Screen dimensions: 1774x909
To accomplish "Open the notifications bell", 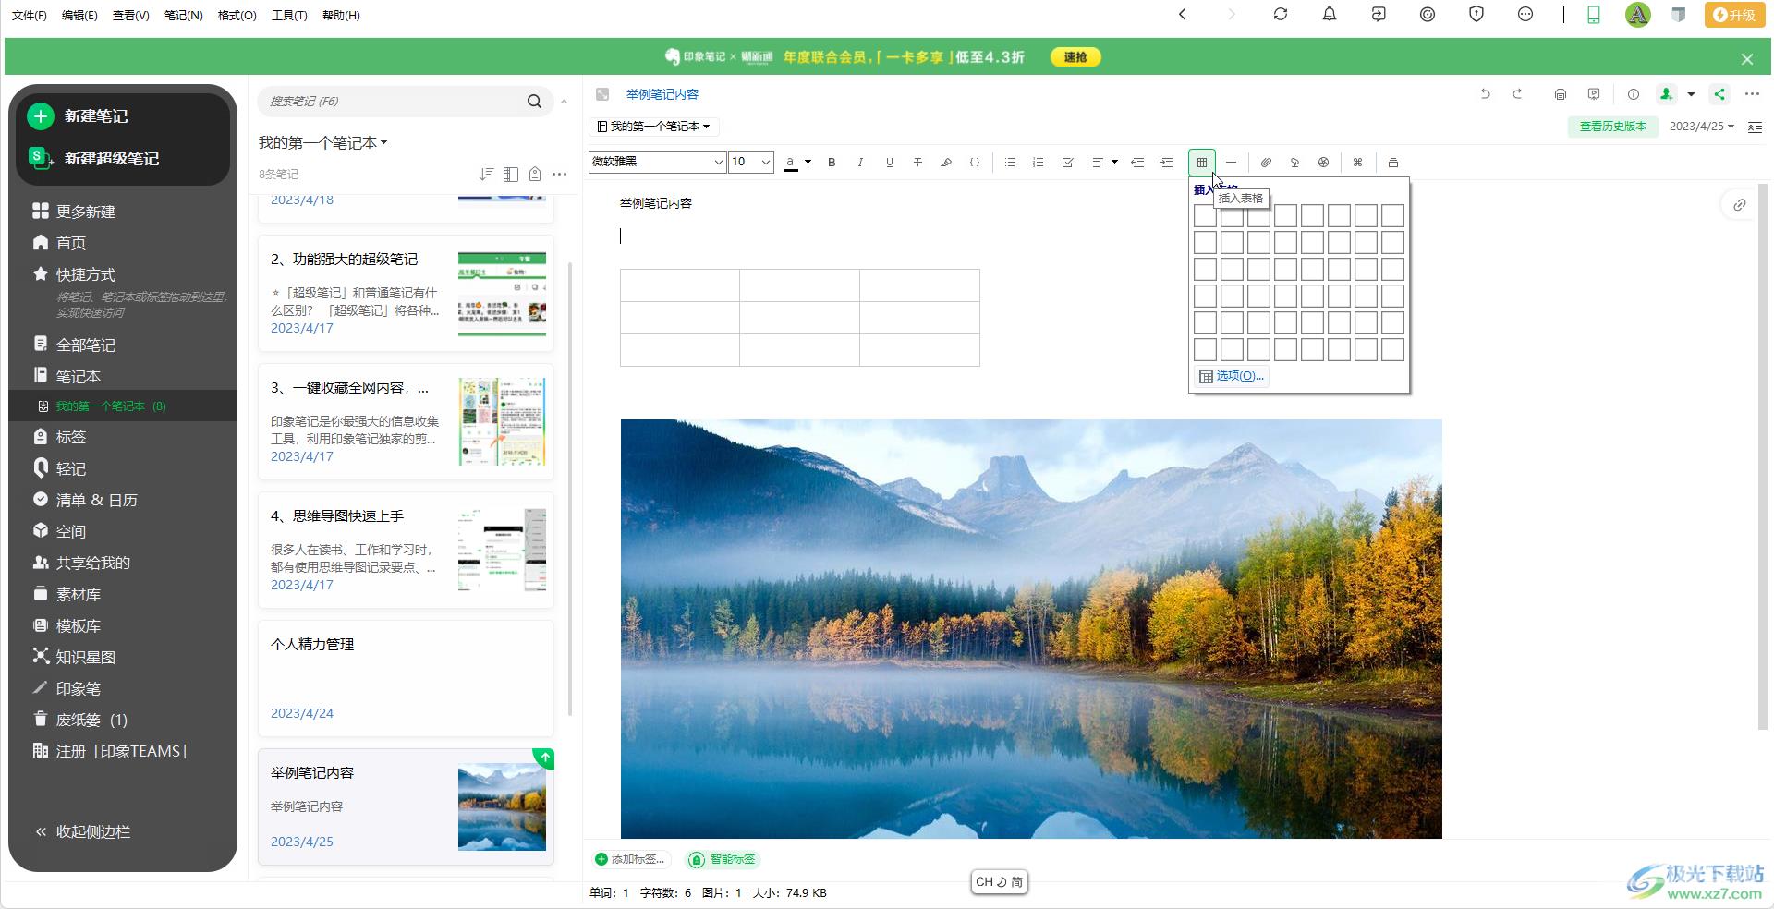I will coord(1329,14).
